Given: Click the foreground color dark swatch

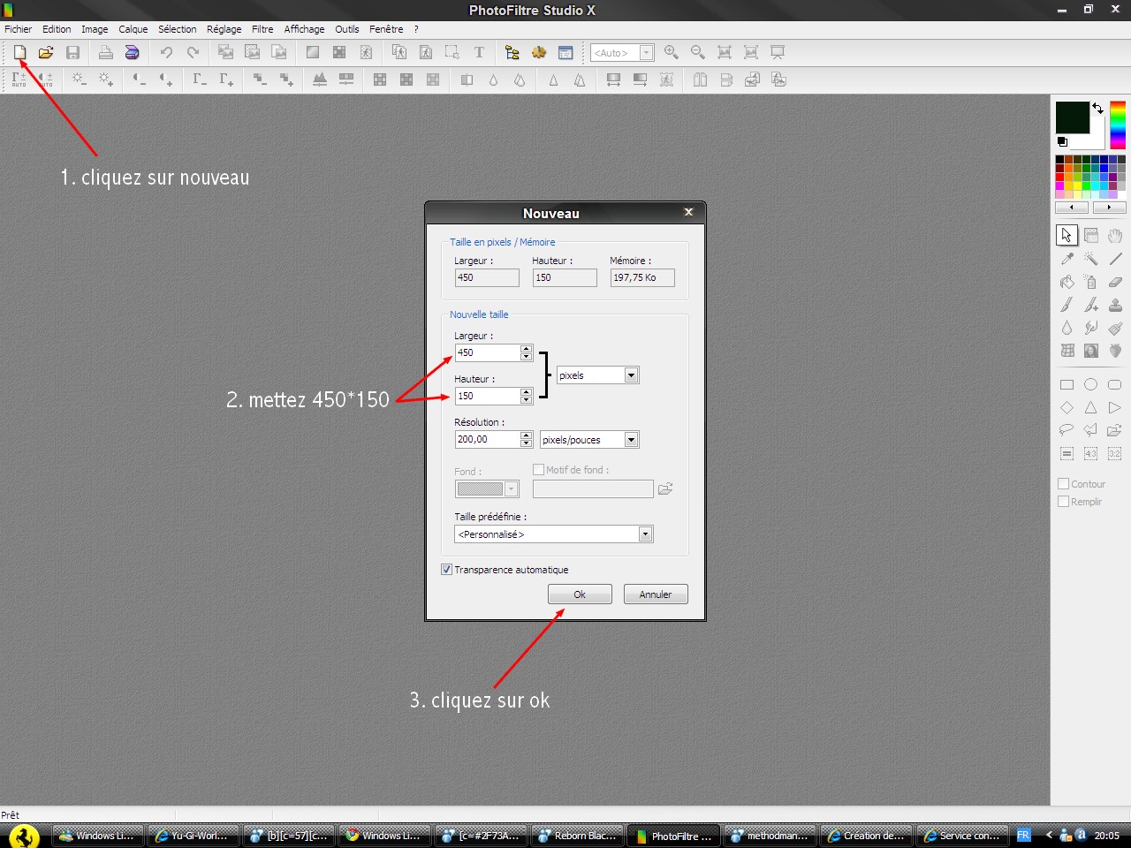Looking at the screenshot, I should coord(1072,117).
